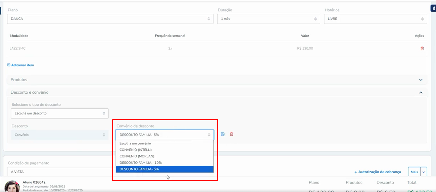The width and height of the screenshot is (436, 192).
Task: Expand the Produtos section chevron
Action: pyautogui.click(x=421, y=80)
